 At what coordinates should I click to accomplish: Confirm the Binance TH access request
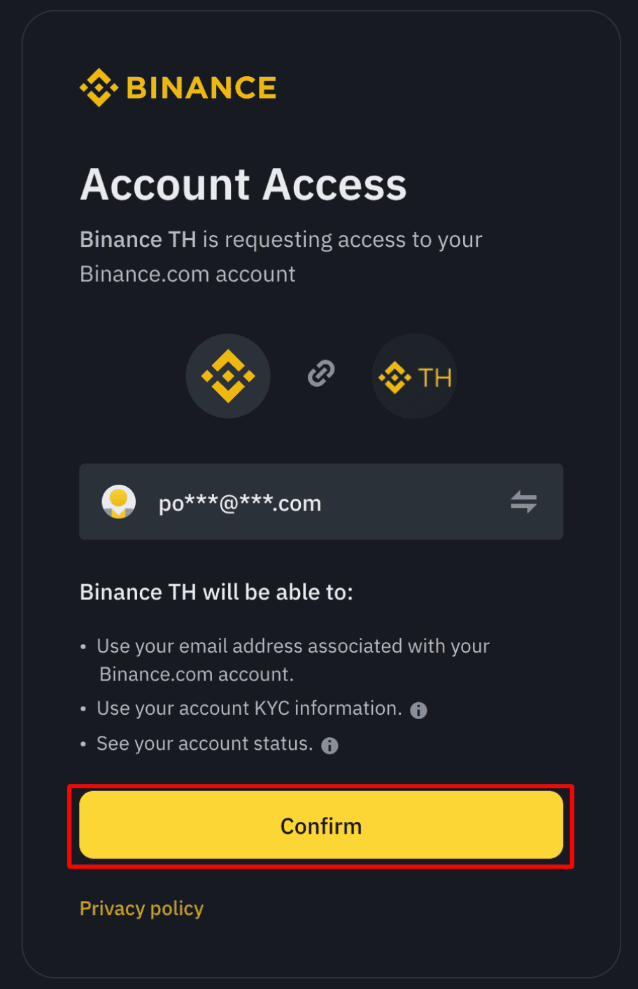pyautogui.click(x=321, y=826)
